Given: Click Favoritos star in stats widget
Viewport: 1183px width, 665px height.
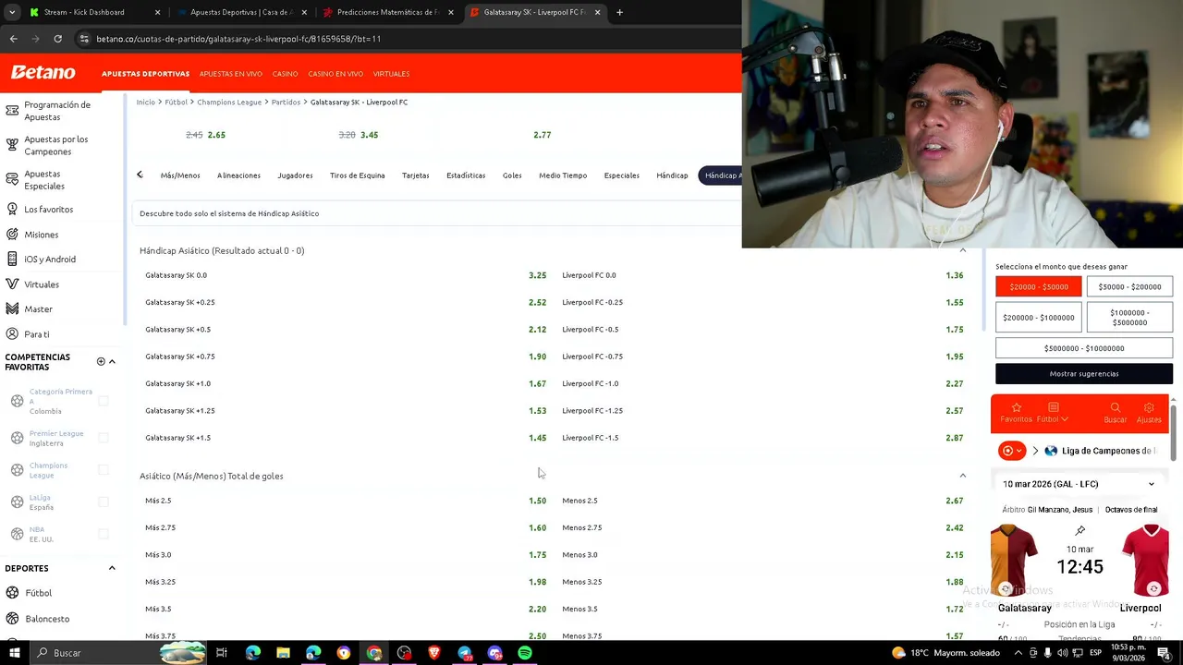Looking at the screenshot, I should point(1016,412).
